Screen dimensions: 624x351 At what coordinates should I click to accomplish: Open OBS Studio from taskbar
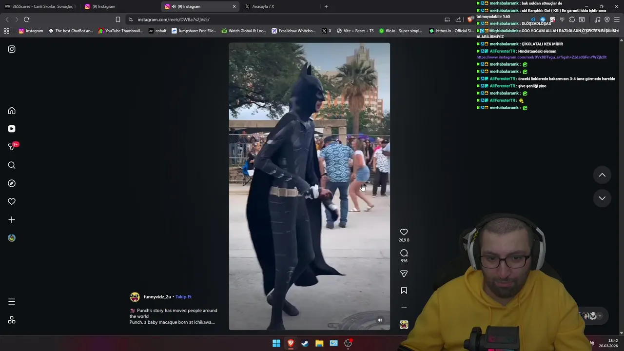pyautogui.click(x=348, y=343)
